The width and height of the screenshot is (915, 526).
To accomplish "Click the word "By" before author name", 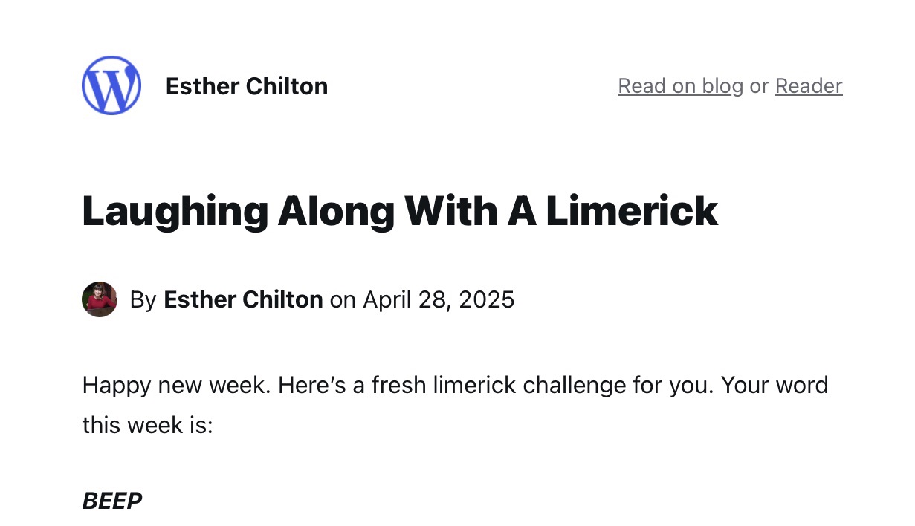I will [x=143, y=300].
